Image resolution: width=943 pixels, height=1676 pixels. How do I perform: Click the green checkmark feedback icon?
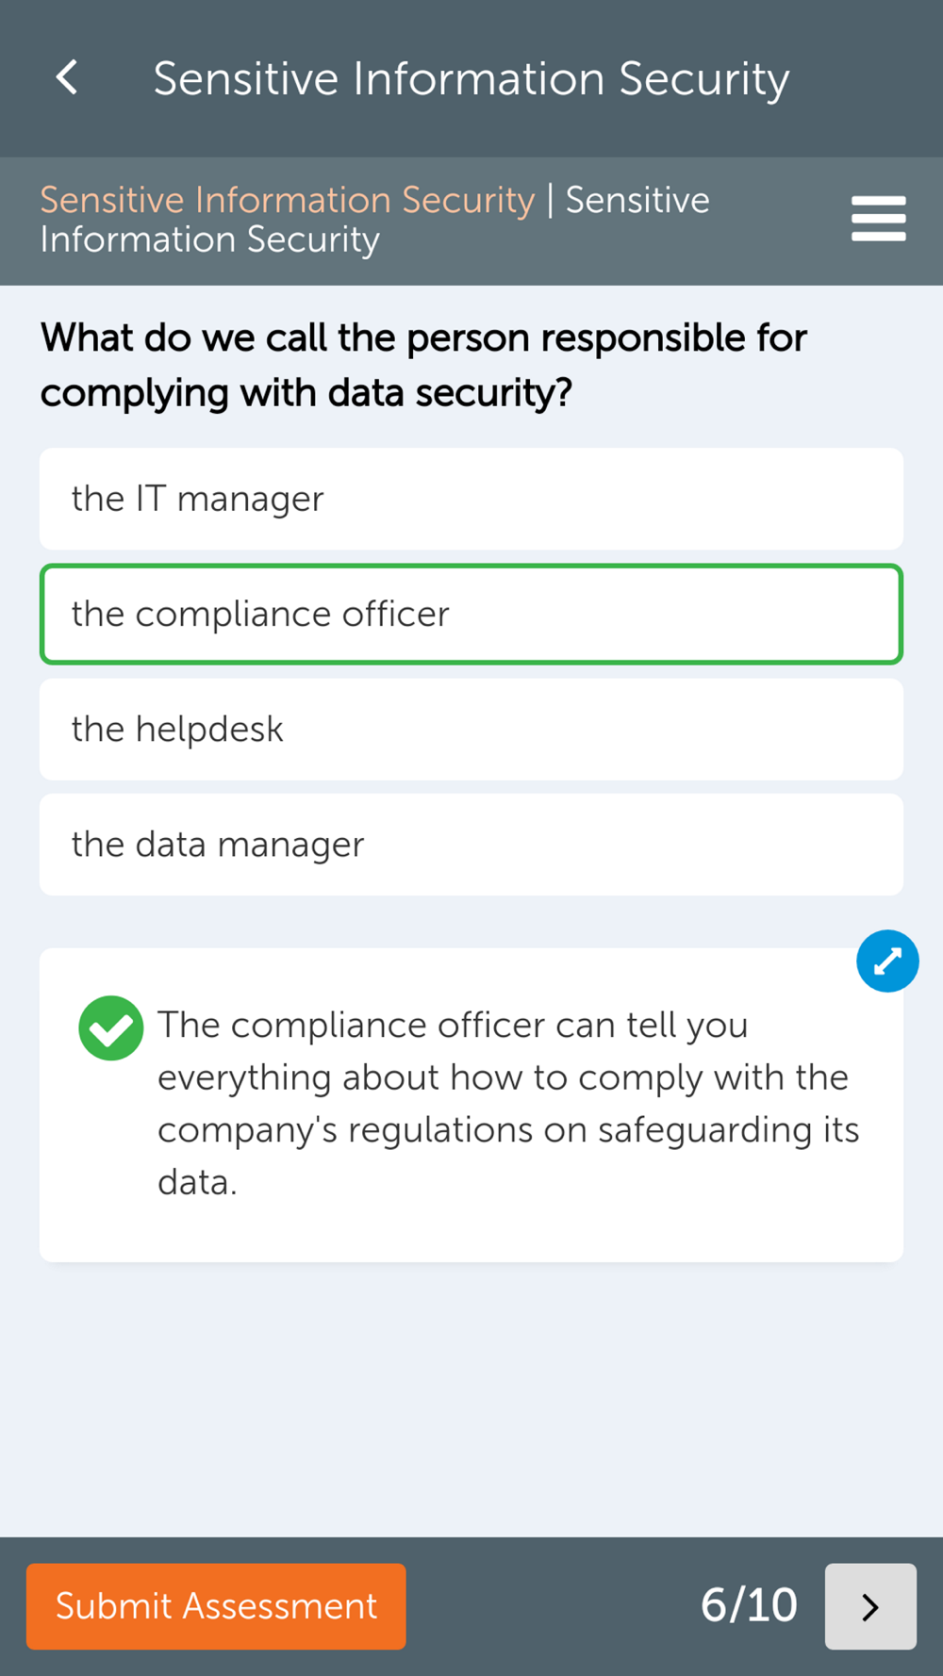(x=111, y=1028)
